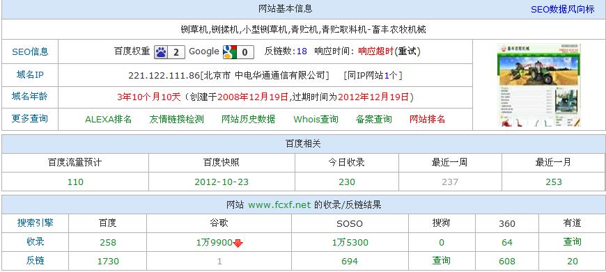This screenshot has width=606, height=272.
Task: Click 查询 in the 搜狗 反链 cell
Action: click(x=442, y=260)
